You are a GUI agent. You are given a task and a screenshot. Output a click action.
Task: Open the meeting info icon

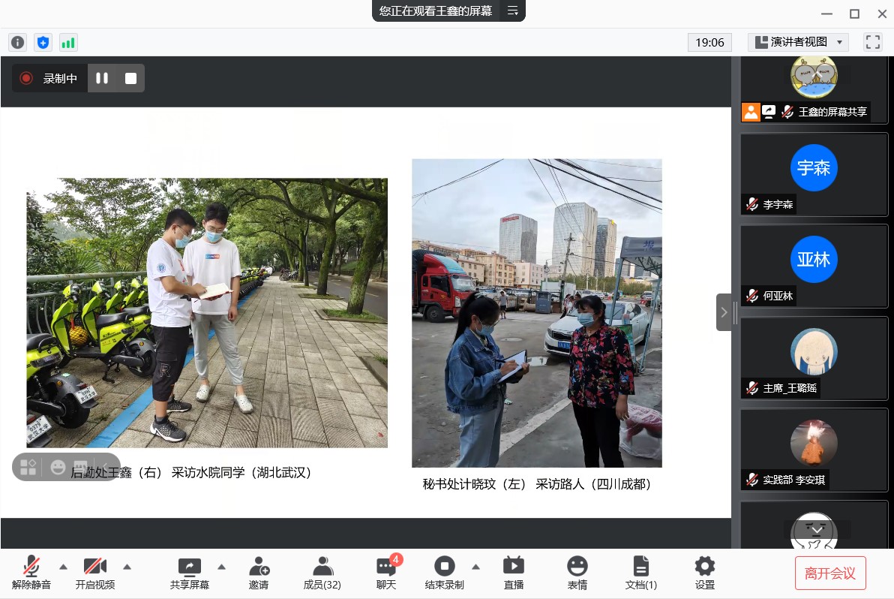pos(17,43)
